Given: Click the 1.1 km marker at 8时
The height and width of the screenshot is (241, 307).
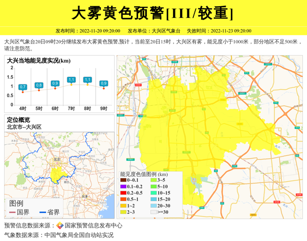Looking at the screenshot, I should pyautogui.click(x=87, y=80).
